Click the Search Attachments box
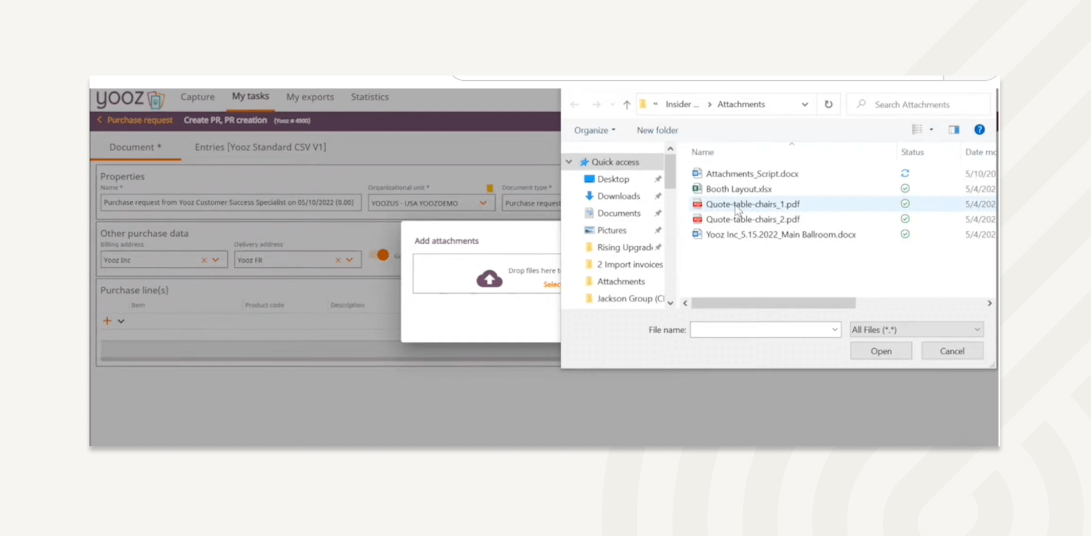Image resolution: width=1091 pixels, height=536 pixels. click(918, 105)
